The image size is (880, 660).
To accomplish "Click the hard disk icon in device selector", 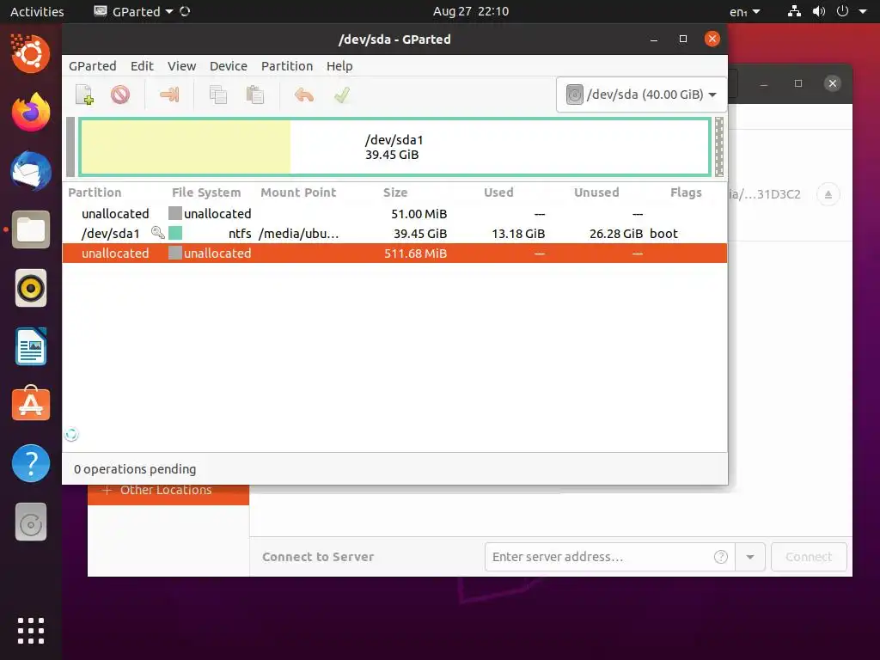I will click(574, 95).
